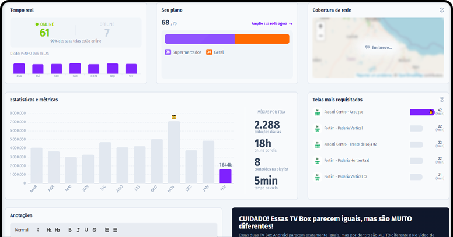Click the orange Geral segment of plan bar
Image resolution: width=453 pixels, height=237 pixels.
[x=262, y=39]
